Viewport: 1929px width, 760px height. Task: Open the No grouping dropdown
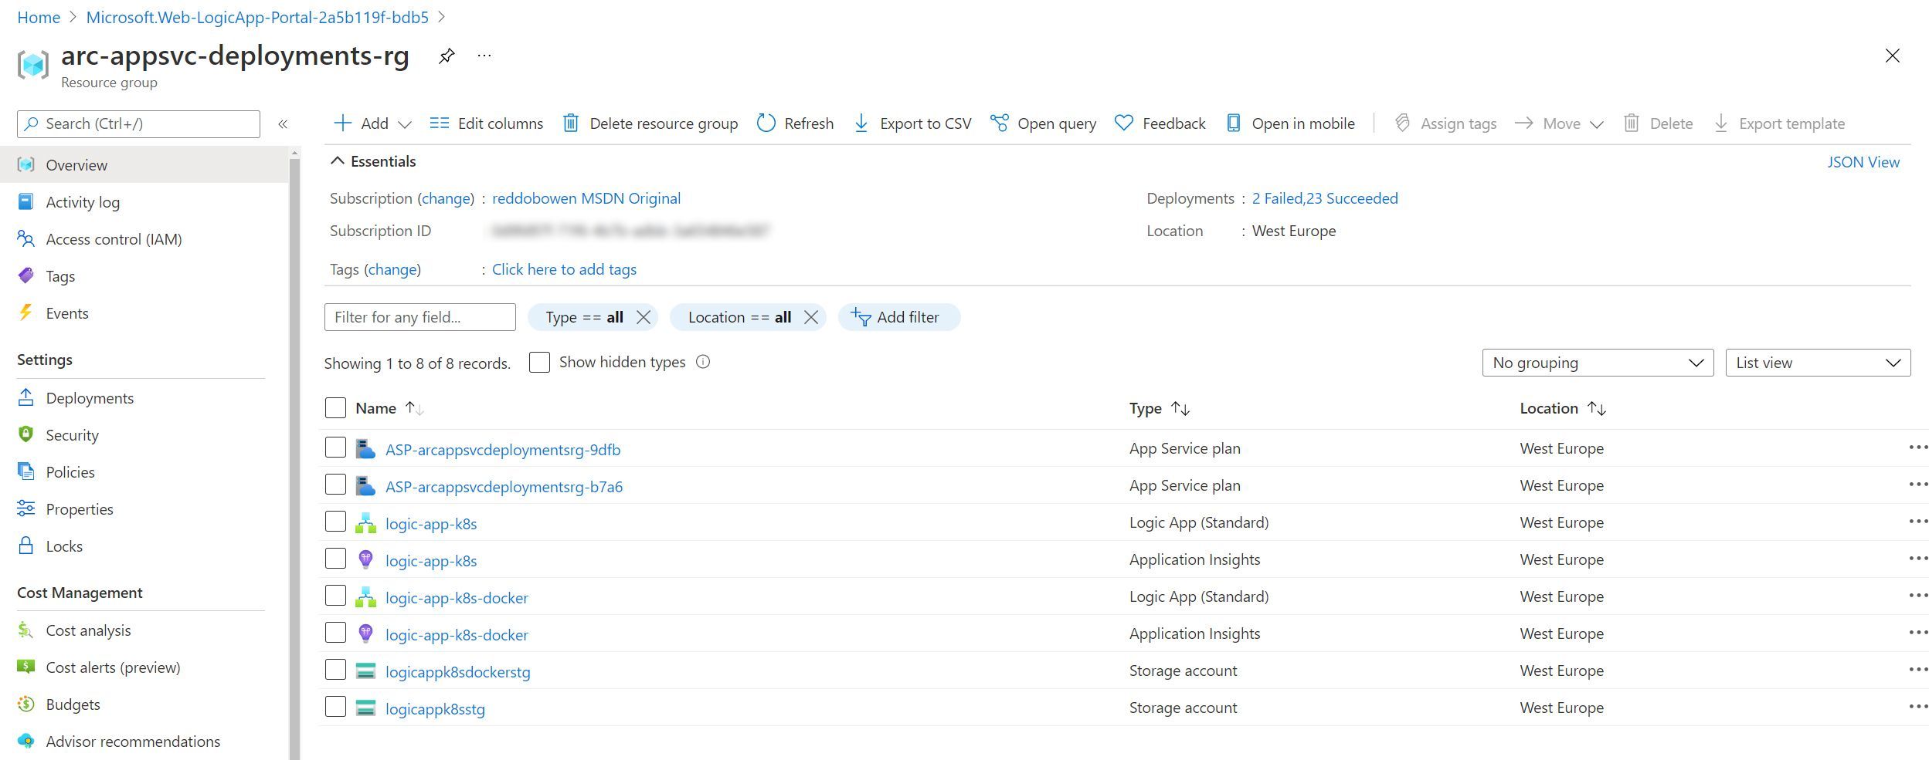click(x=1596, y=363)
